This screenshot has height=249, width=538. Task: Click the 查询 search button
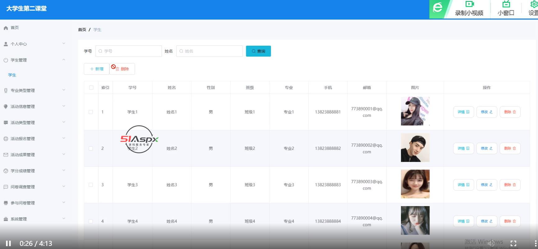[x=258, y=51]
